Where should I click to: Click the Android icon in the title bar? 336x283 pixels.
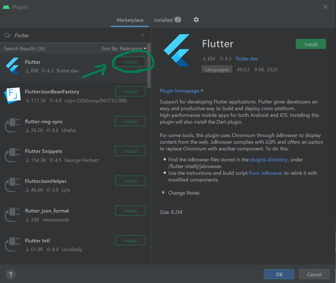6,7
